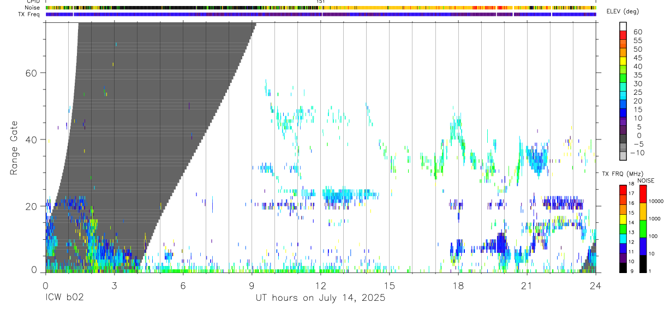This screenshot has width=670, height=309.
Task: Select green segment between 30 and 35 in ELEV colorbar
Action: (623, 79)
